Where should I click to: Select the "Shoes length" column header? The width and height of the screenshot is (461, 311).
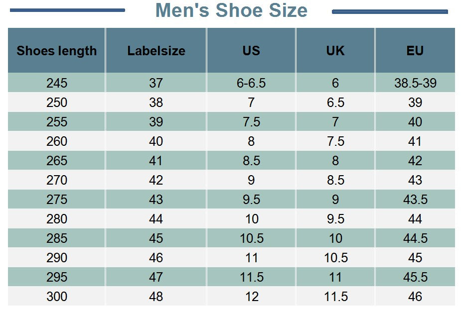click(x=56, y=51)
